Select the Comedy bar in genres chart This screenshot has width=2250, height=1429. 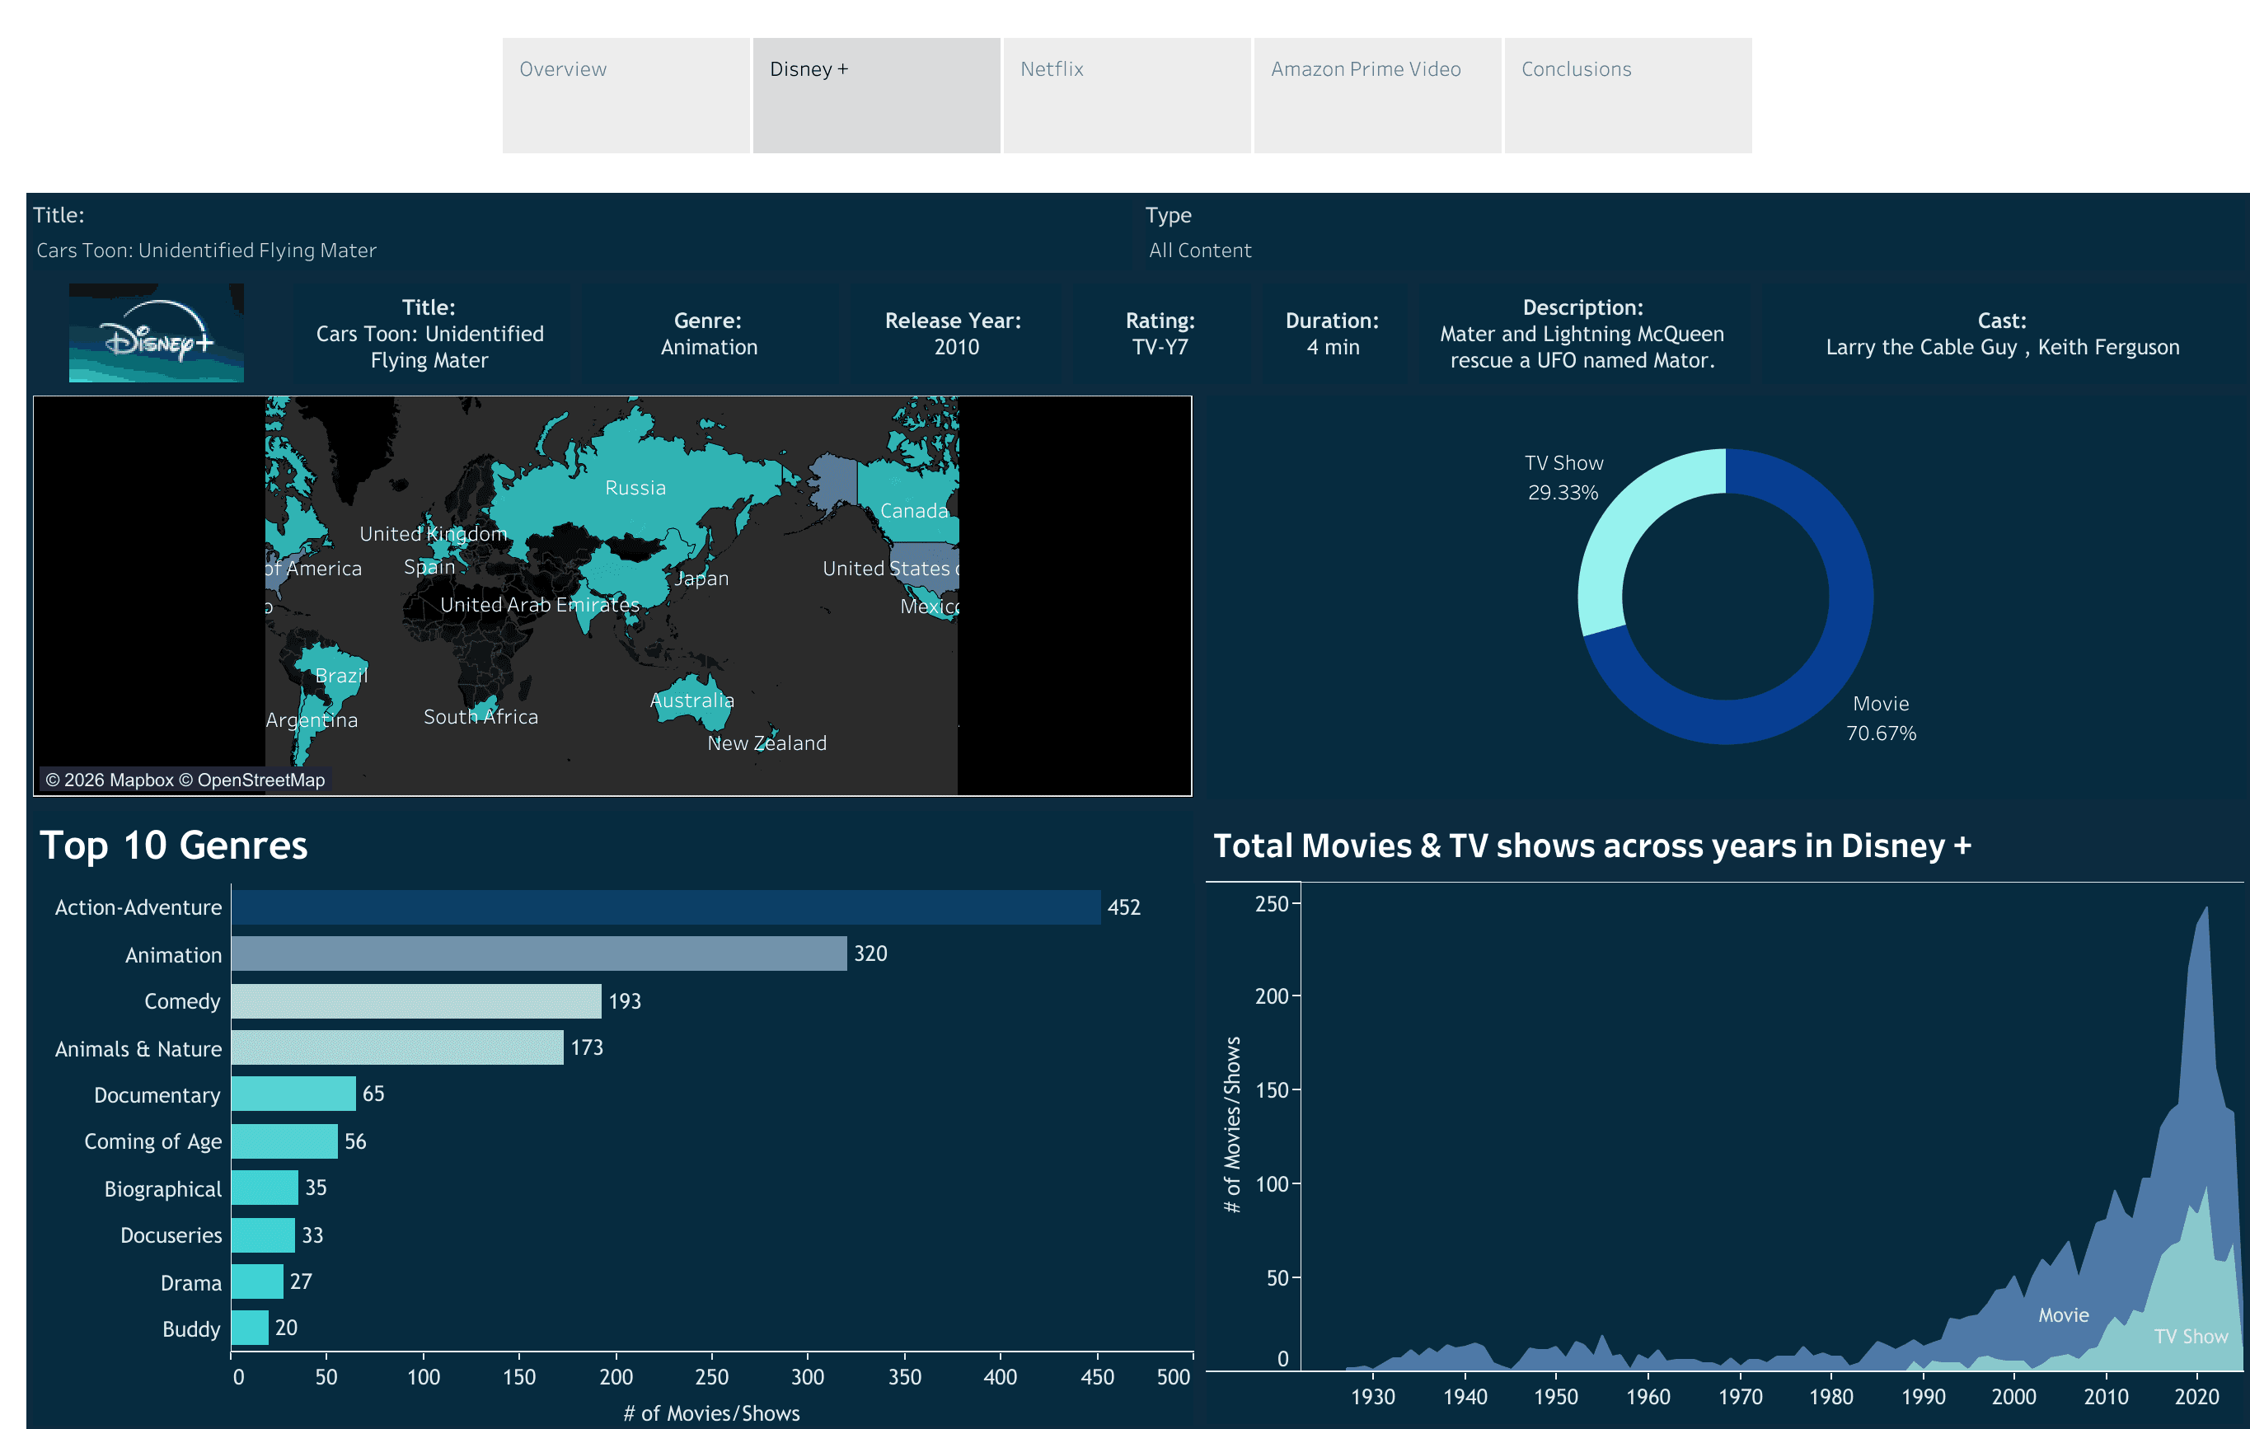(416, 1002)
